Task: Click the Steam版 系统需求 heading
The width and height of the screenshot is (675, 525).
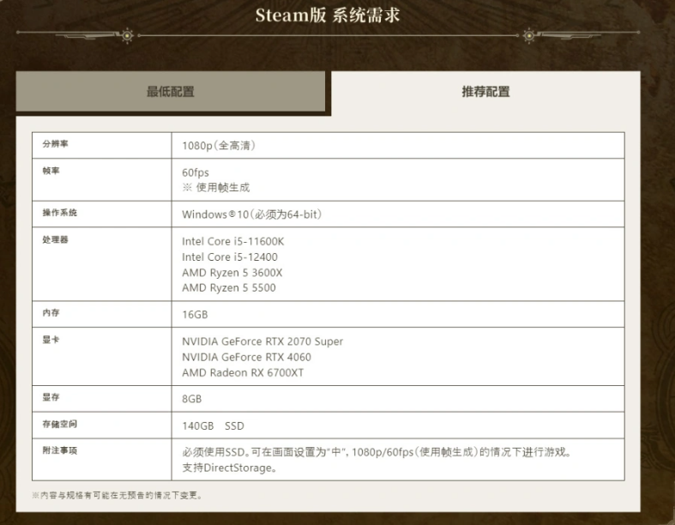Action: 328,15
